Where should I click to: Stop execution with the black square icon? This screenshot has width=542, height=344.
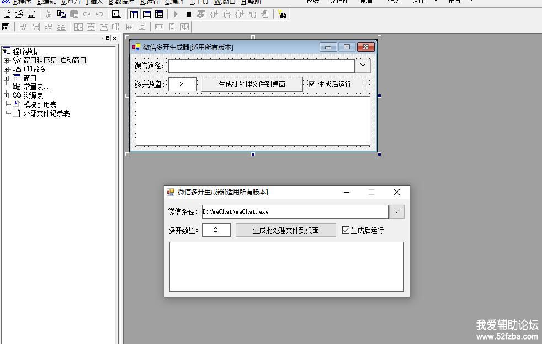coord(188,14)
